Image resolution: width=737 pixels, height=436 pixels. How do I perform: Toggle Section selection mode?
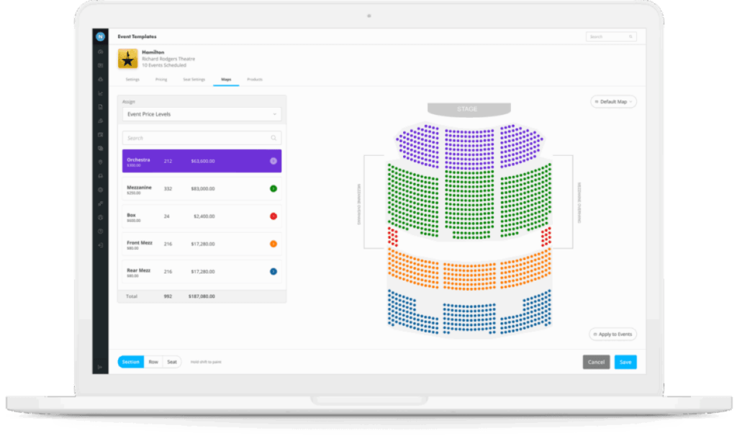point(130,362)
